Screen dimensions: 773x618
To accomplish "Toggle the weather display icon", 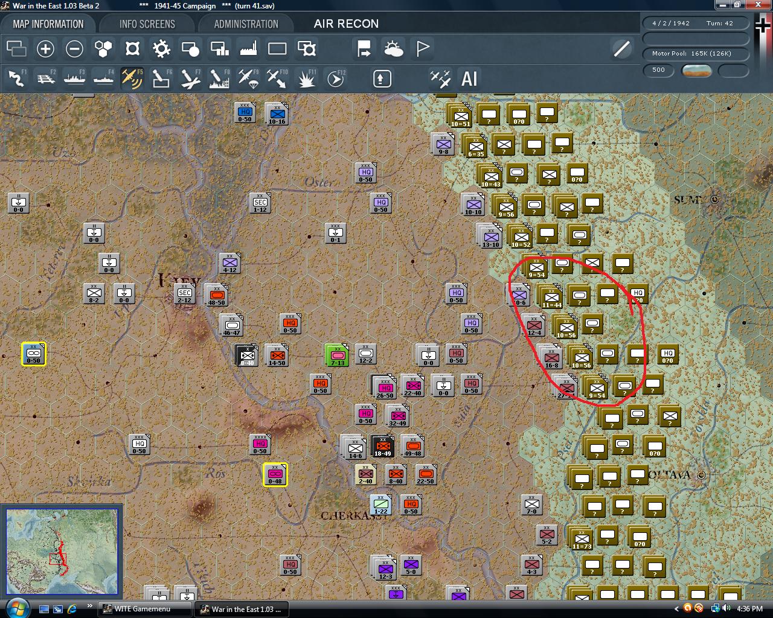I will 393,49.
